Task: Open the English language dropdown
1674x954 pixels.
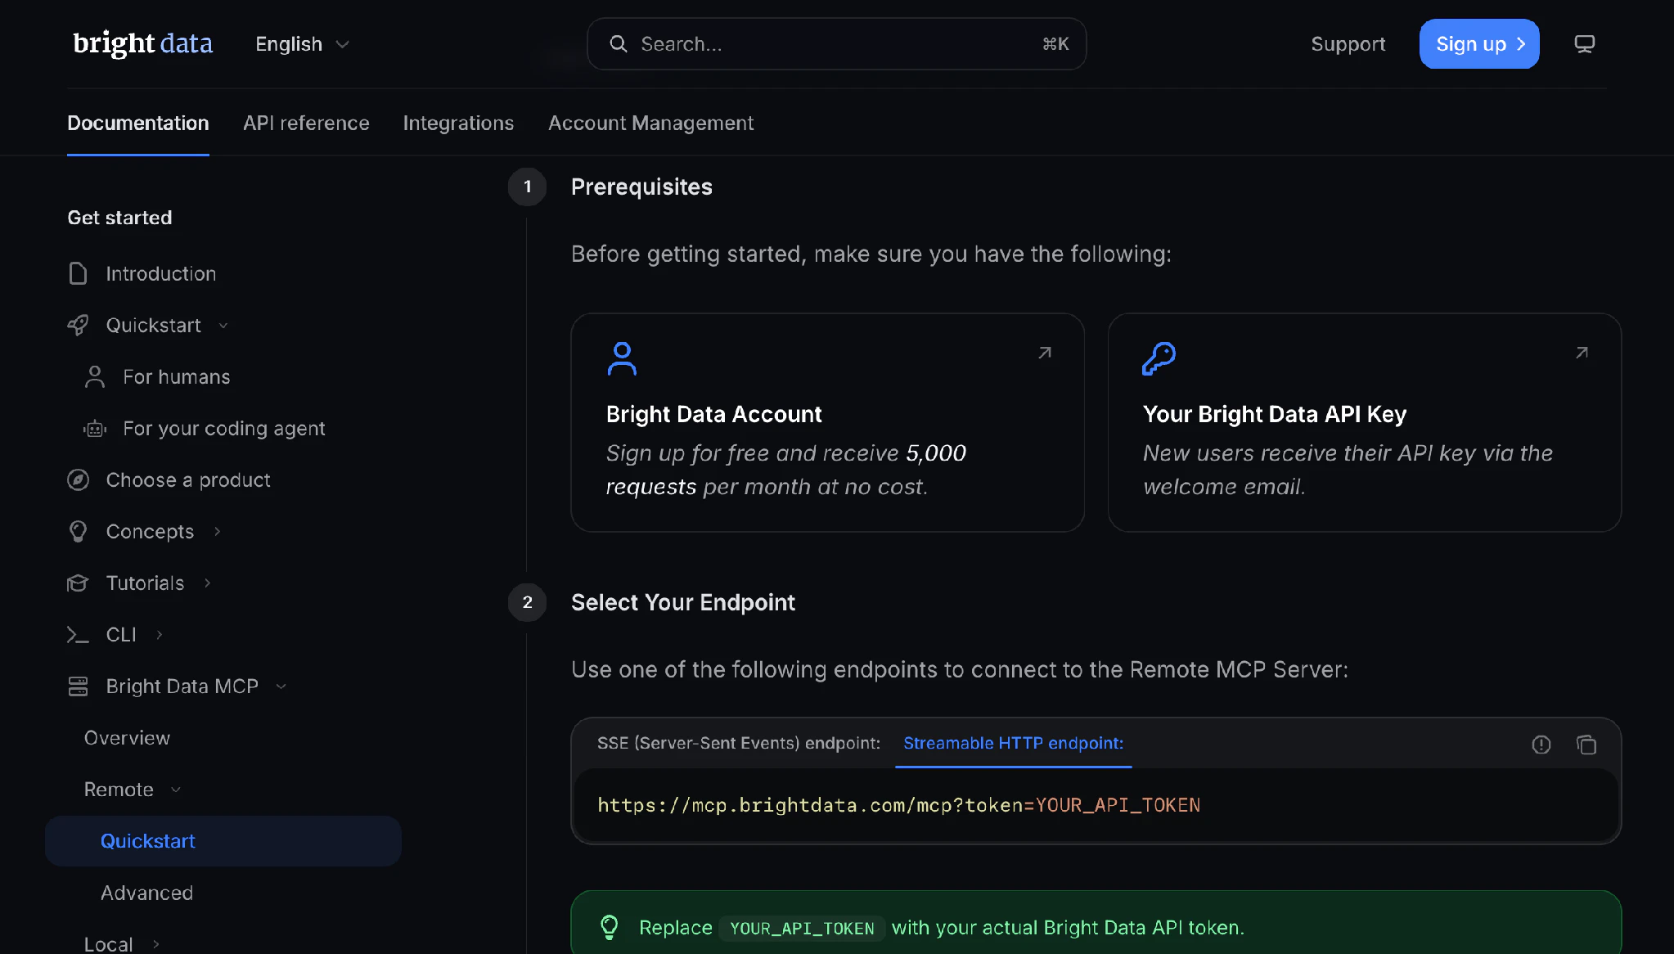Action: tap(302, 44)
